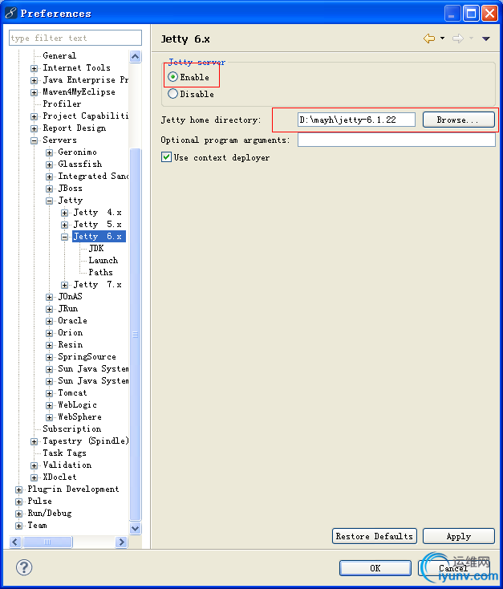This screenshot has width=503, height=589.
Task: Click the Browse... button
Action: click(x=458, y=120)
